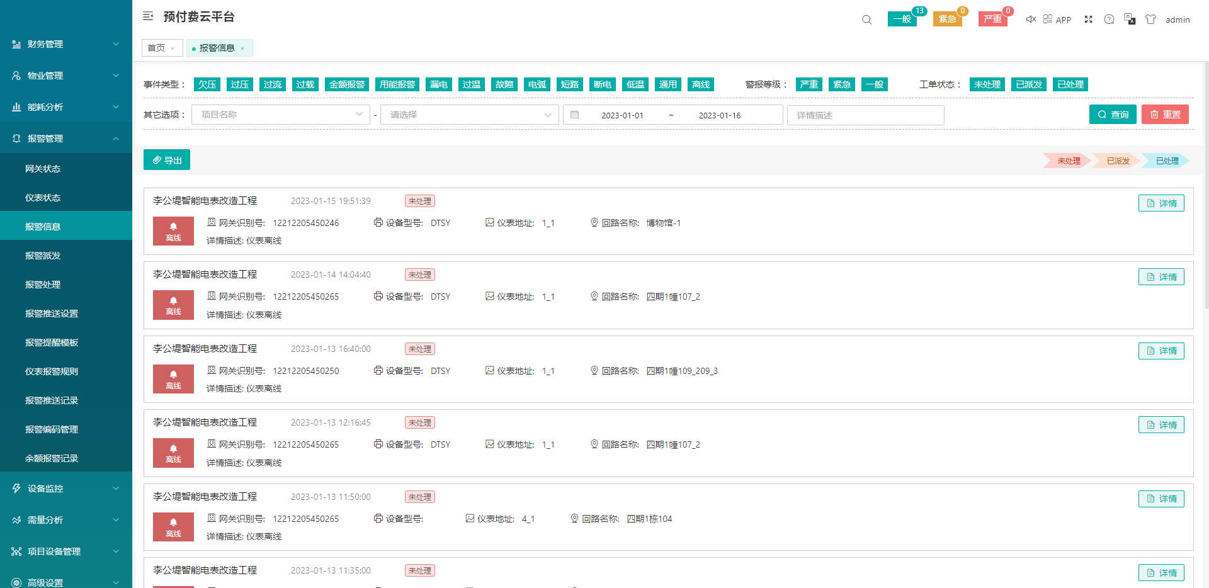Screen dimensions: 1209x588
Task: Close the 首页 tab with its x
Action: pyautogui.click(x=173, y=48)
